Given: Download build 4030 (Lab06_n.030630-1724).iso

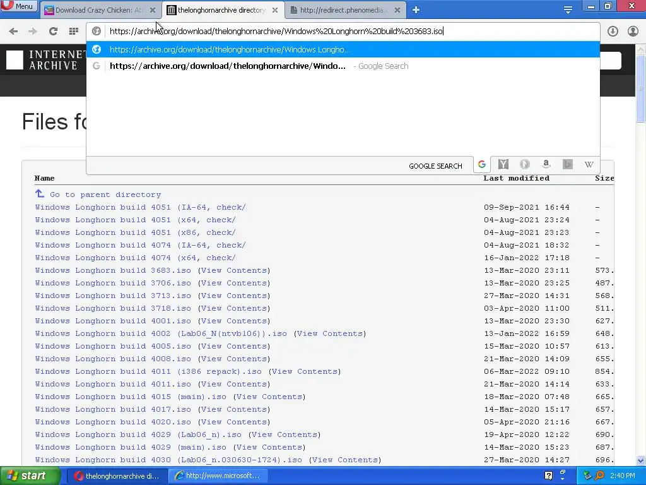Looking at the screenshot, I should point(168,460).
